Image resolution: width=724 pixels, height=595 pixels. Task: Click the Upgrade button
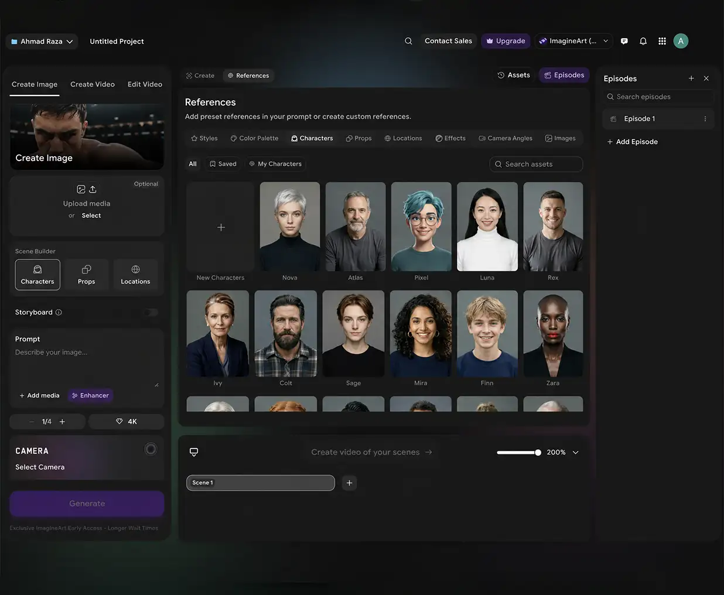point(506,41)
